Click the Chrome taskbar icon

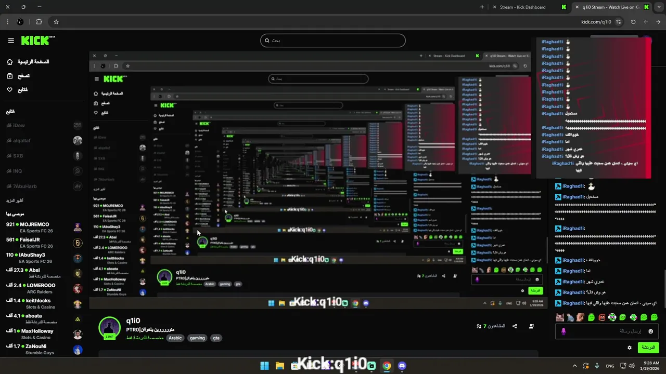(x=387, y=366)
